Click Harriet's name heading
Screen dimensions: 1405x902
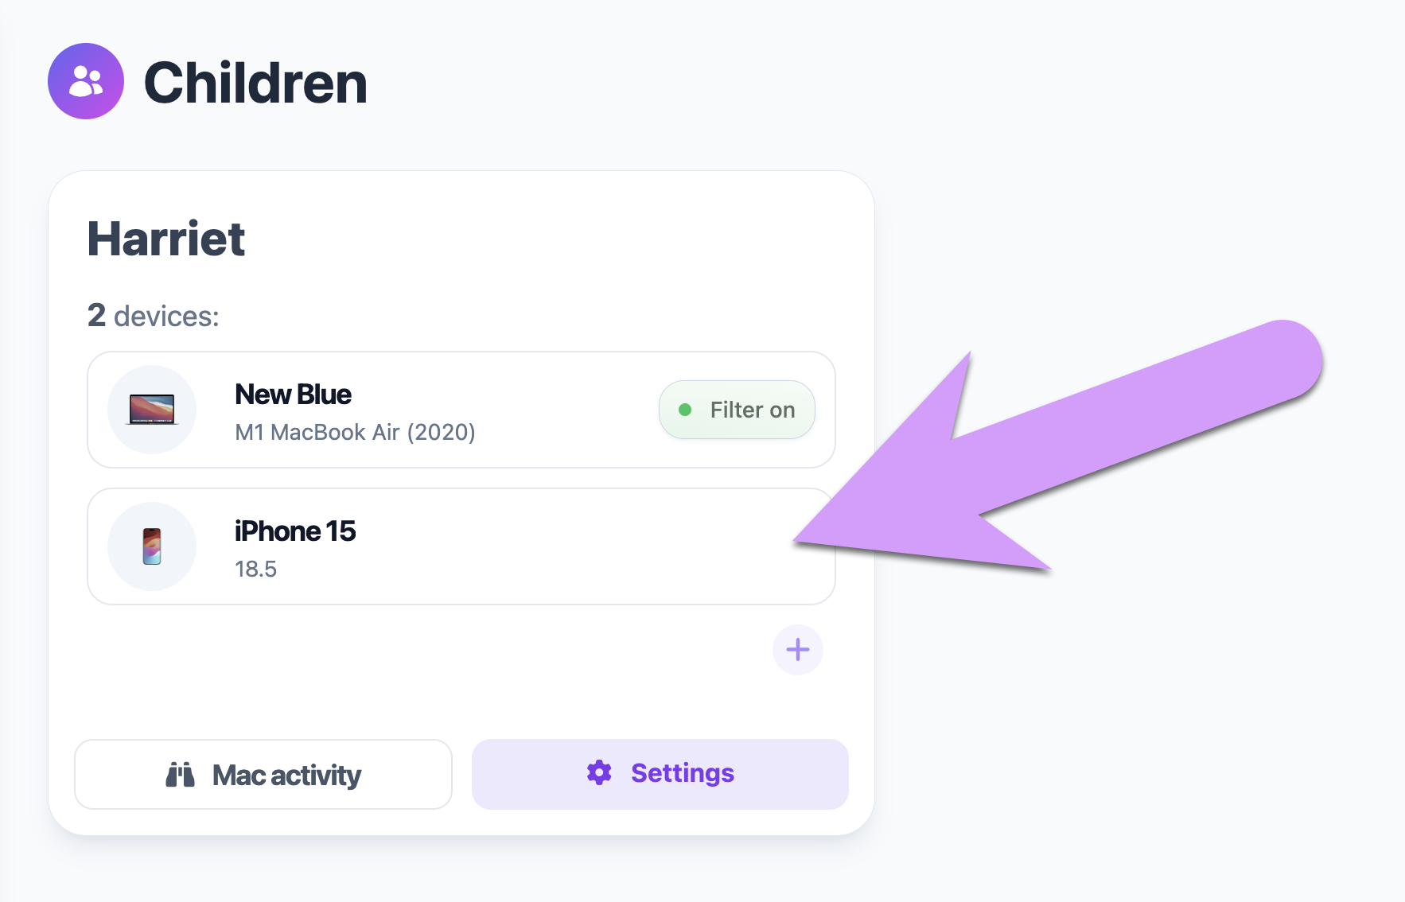[x=166, y=239]
